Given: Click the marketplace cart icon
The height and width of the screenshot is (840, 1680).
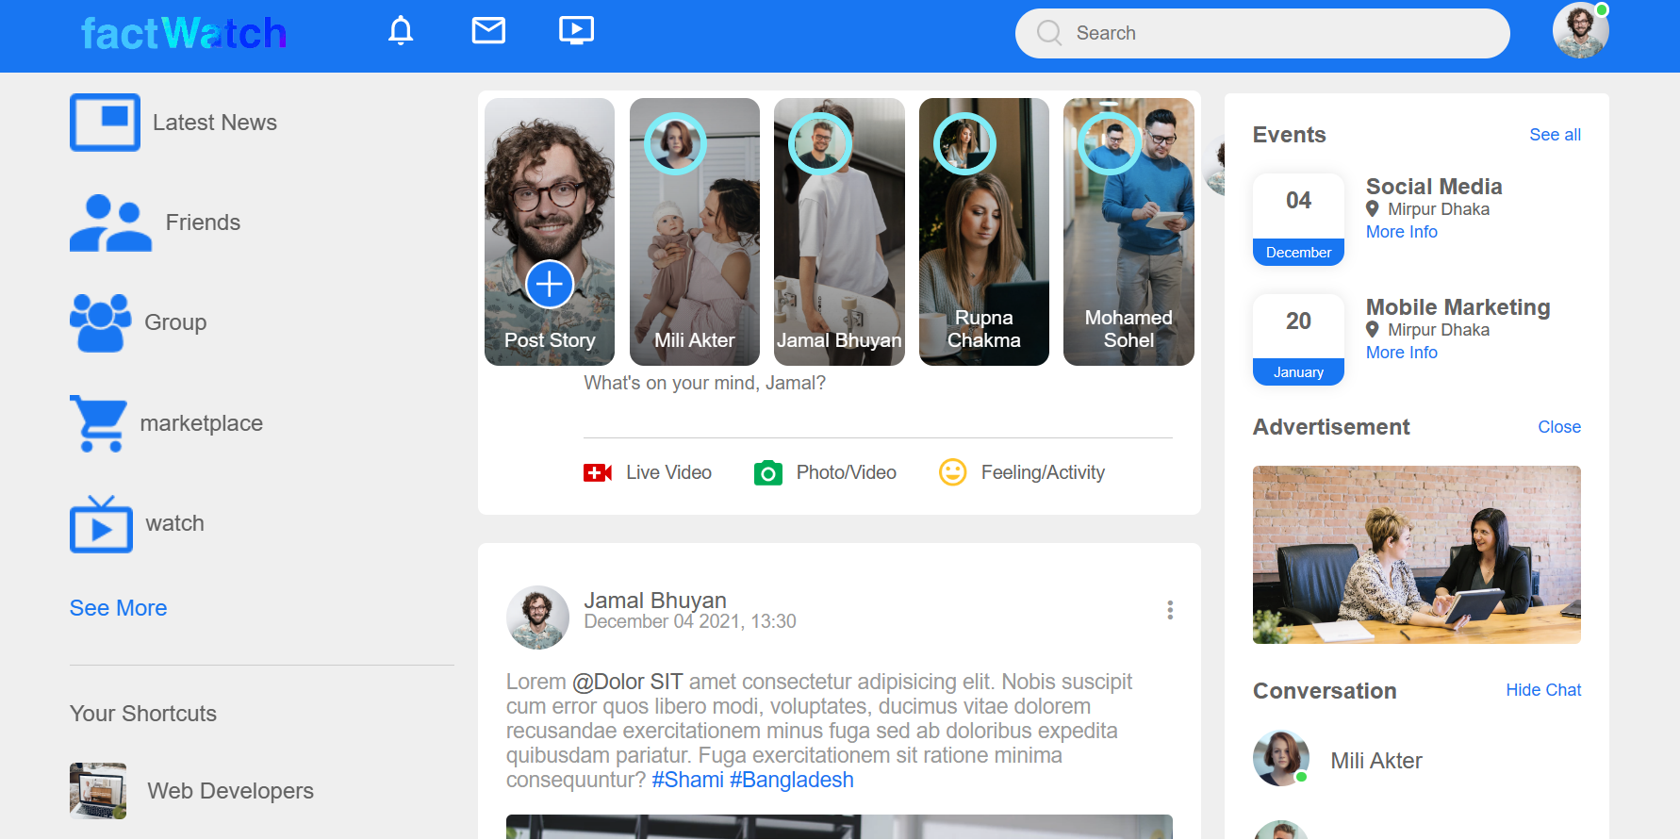Looking at the screenshot, I should click(98, 423).
